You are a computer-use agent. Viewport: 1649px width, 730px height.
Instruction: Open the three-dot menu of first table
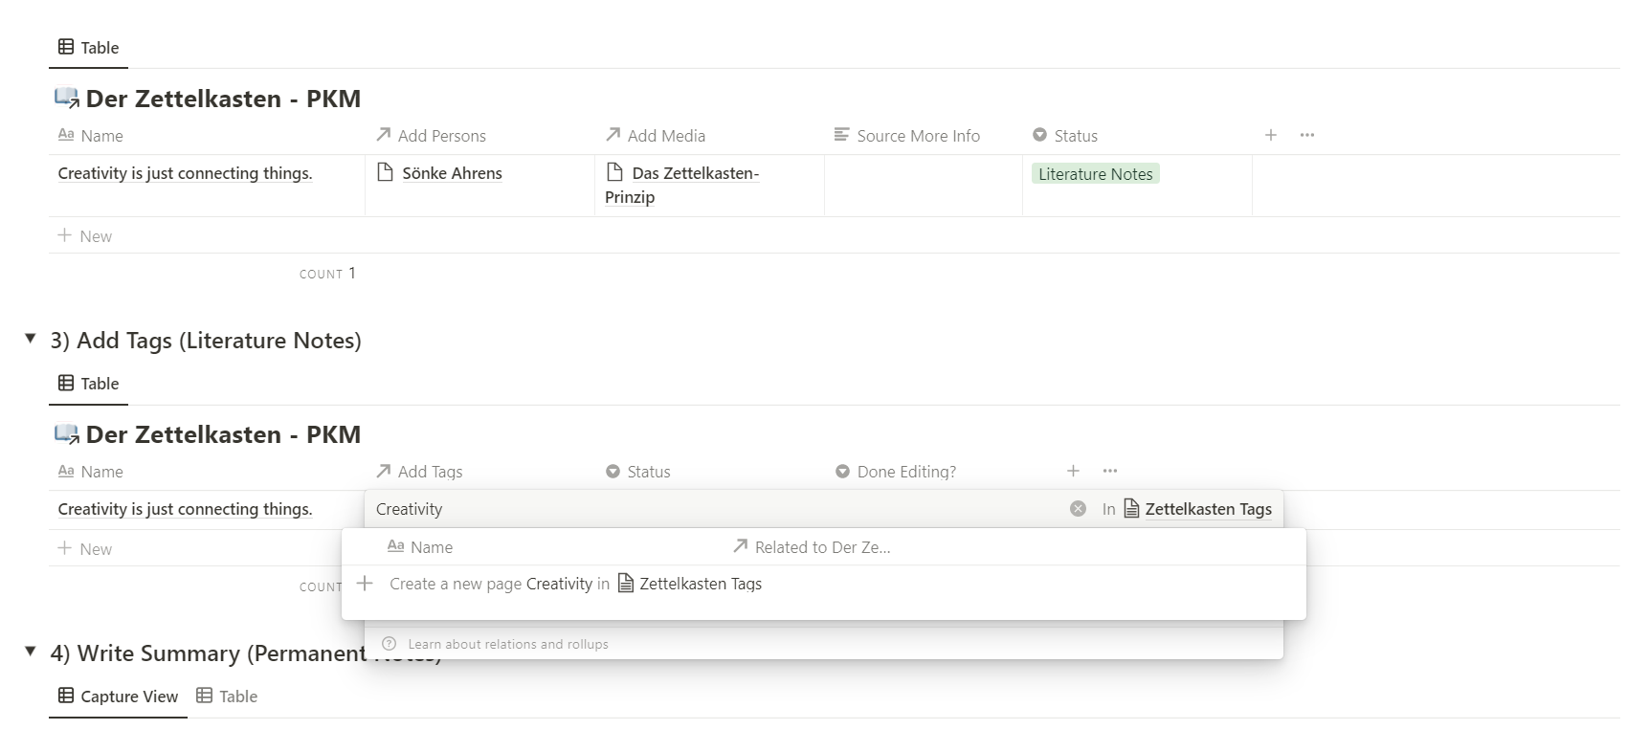[1306, 135]
